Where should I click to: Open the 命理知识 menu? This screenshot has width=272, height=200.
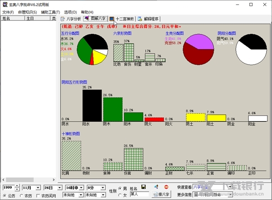pos(28,12)
